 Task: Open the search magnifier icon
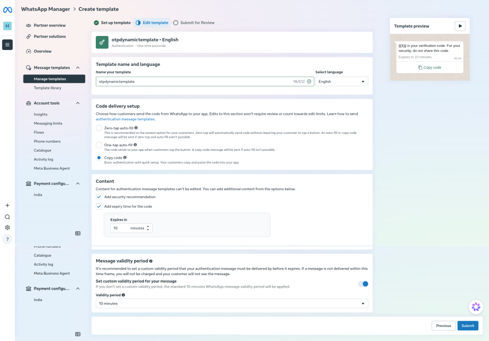tap(7, 217)
